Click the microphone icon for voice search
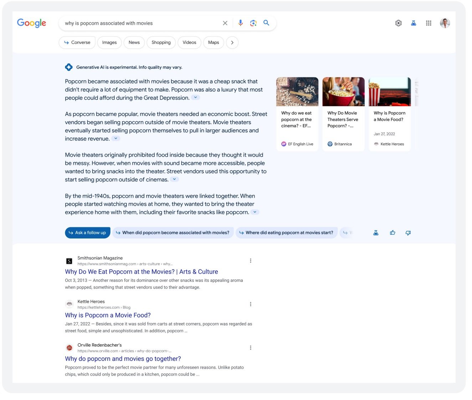The width and height of the screenshot is (472, 400). pos(240,23)
